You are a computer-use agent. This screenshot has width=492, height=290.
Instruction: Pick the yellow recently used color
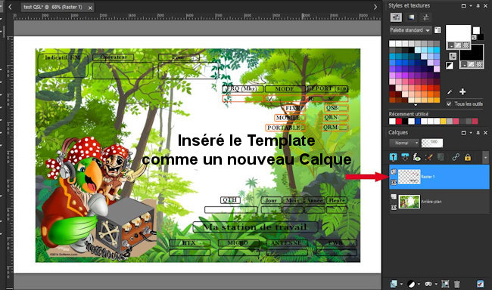pyautogui.click(x=443, y=121)
